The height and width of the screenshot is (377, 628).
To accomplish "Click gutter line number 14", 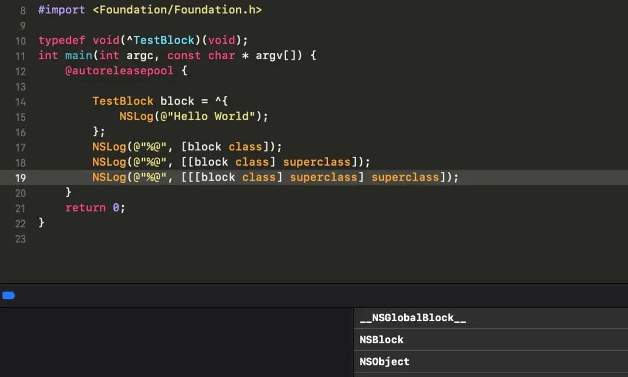I will 20,102.
